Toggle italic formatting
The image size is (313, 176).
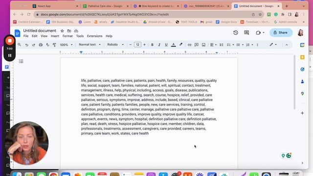coord(159,45)
